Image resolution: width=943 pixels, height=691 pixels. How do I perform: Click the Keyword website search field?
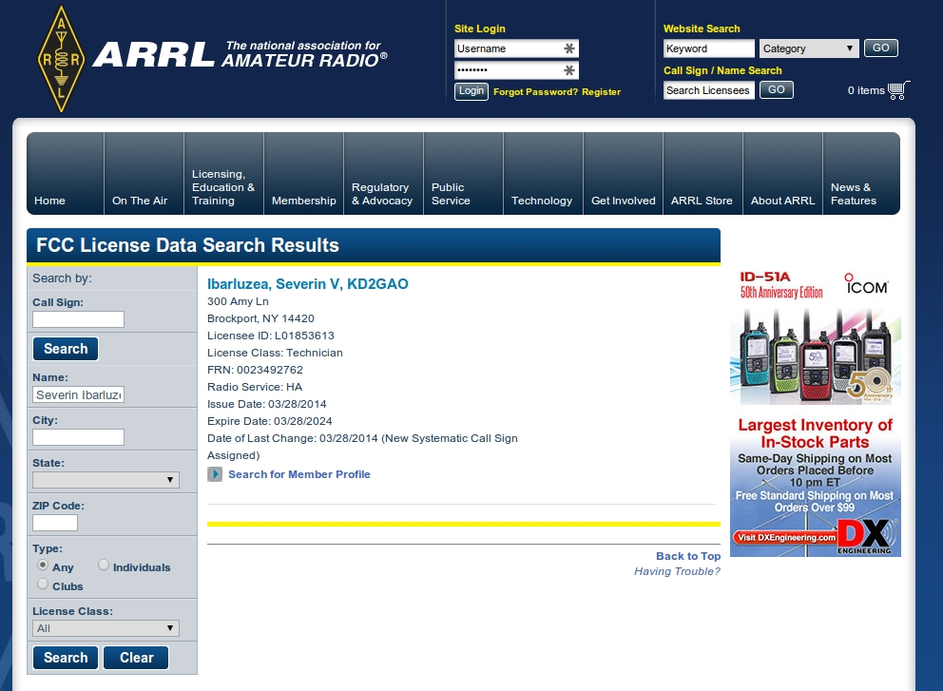[x=708, y=48]
